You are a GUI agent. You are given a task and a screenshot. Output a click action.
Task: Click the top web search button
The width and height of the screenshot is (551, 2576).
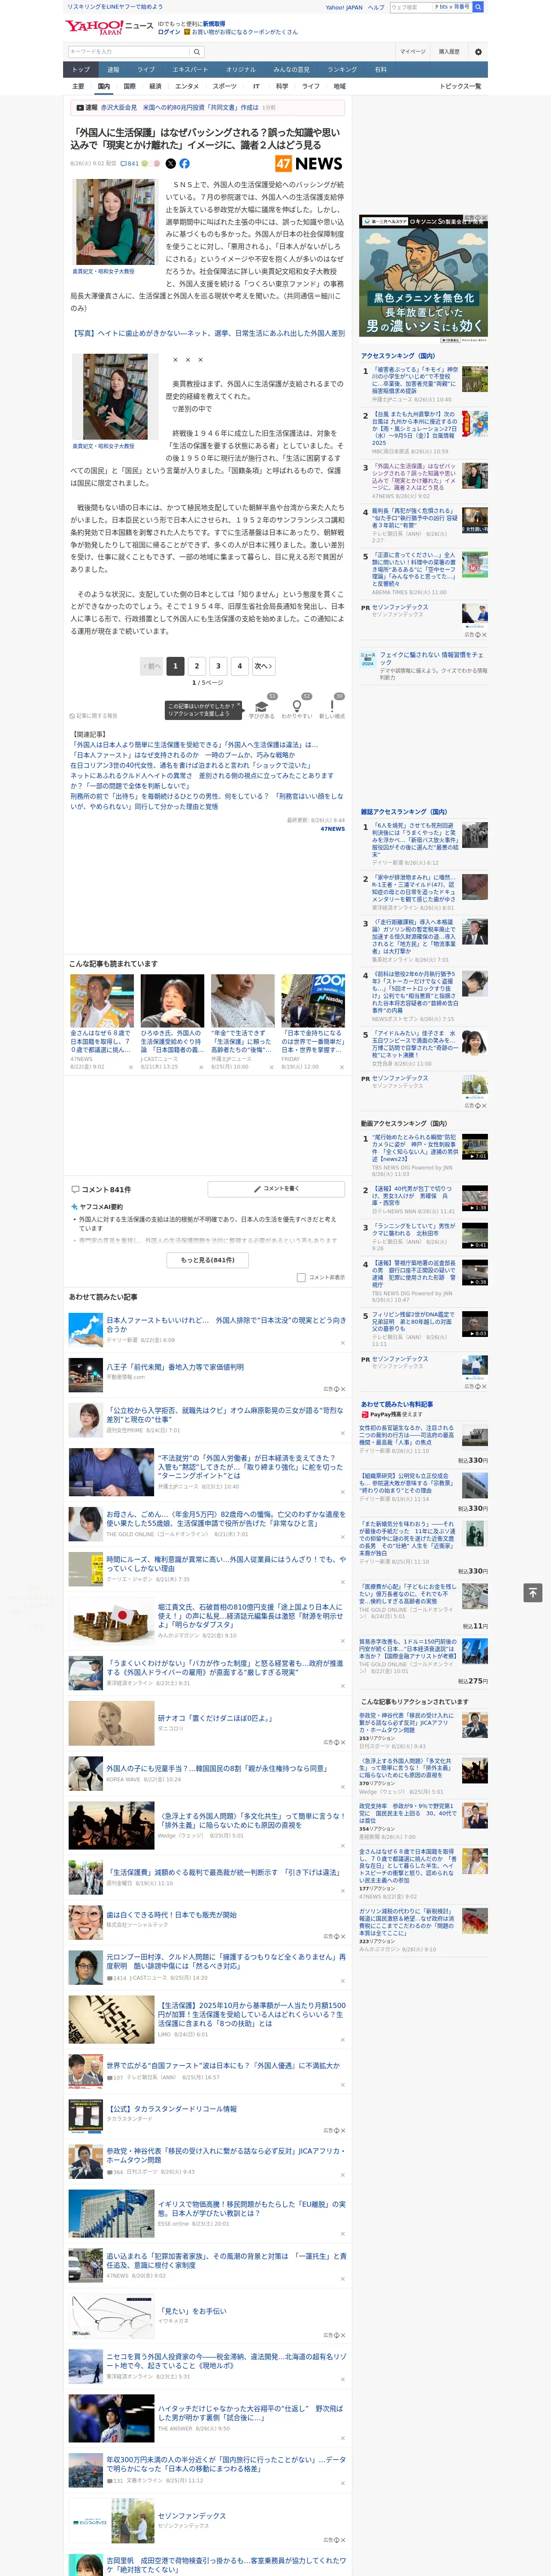pos(478,7)
